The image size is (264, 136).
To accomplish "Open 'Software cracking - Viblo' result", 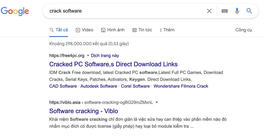I will point(83,111).
